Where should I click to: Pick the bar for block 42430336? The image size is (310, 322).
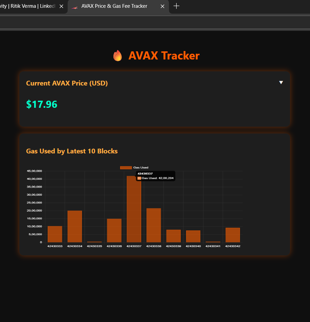[114, 230]
